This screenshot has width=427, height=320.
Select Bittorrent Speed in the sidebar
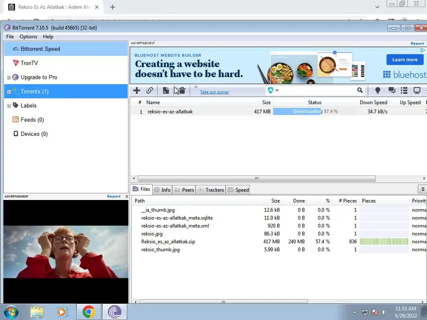(65, 49)
